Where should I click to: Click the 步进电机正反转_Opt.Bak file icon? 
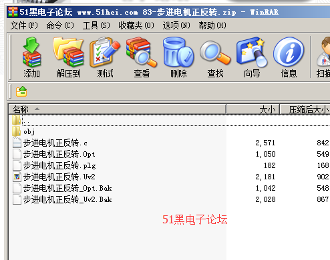(17, 188)
